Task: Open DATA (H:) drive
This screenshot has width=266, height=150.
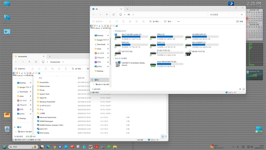Action: (x=131, y=45)
